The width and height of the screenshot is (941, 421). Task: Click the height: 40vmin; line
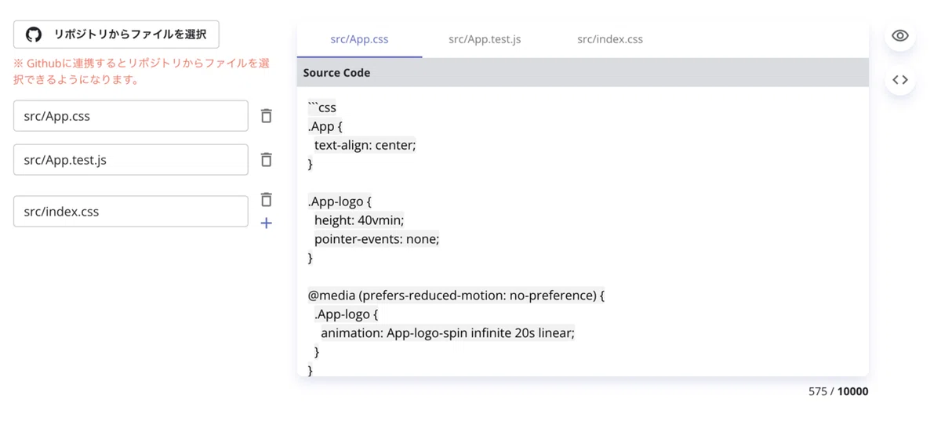[359, 220]
